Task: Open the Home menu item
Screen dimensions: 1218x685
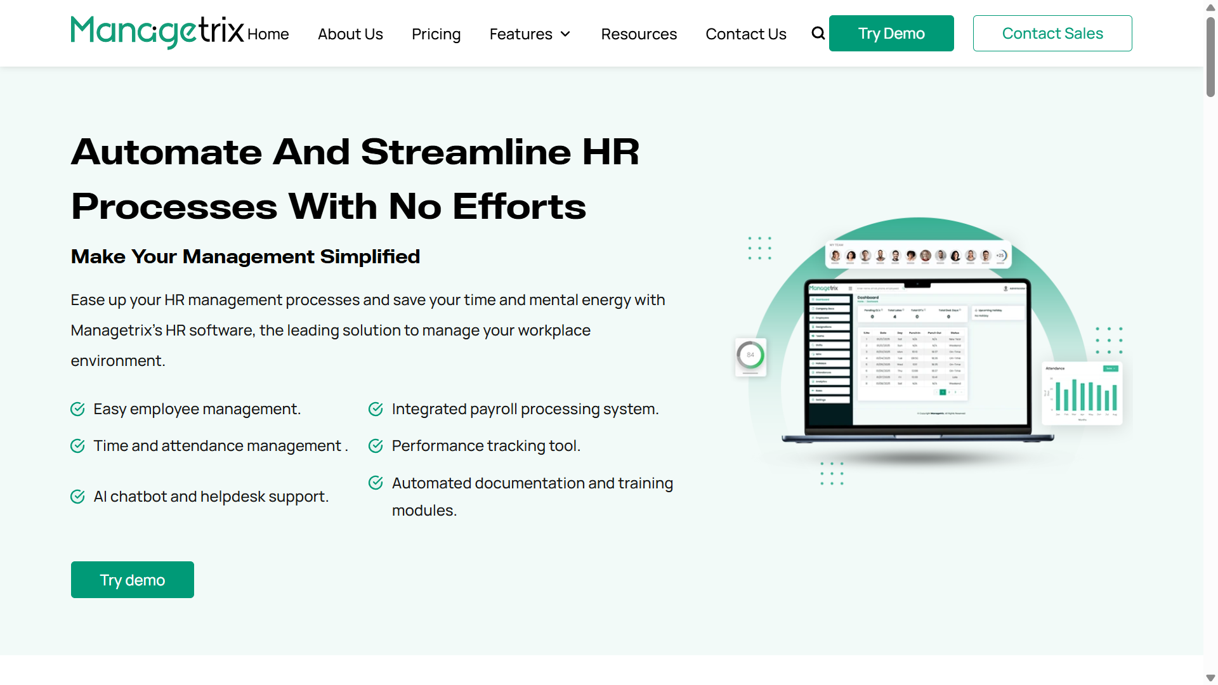Action: 267,34
